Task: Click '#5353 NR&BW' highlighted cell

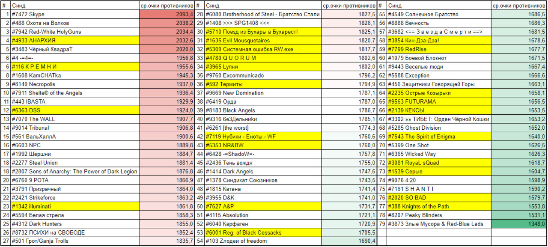Action: point(262,145)
